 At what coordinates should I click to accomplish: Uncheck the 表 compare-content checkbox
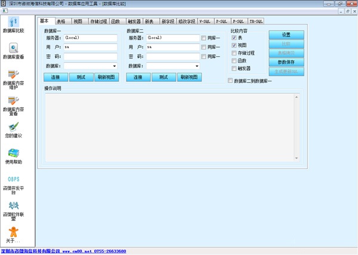pyautogui.click(x=234, y=37)
